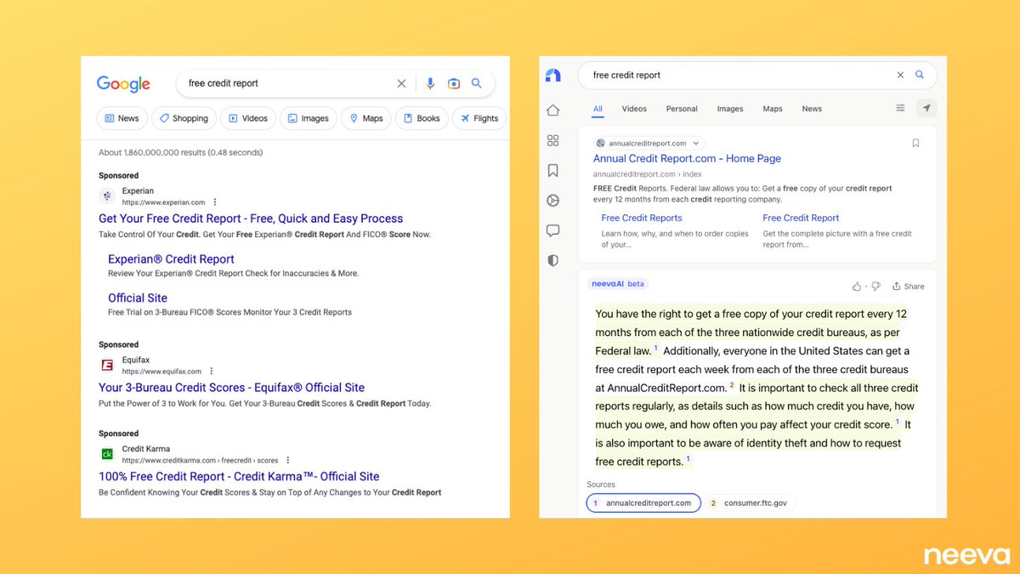Click the Neeva logo in sidebar
Screen dimensions: 1020x574
click(x=552, y=75)
